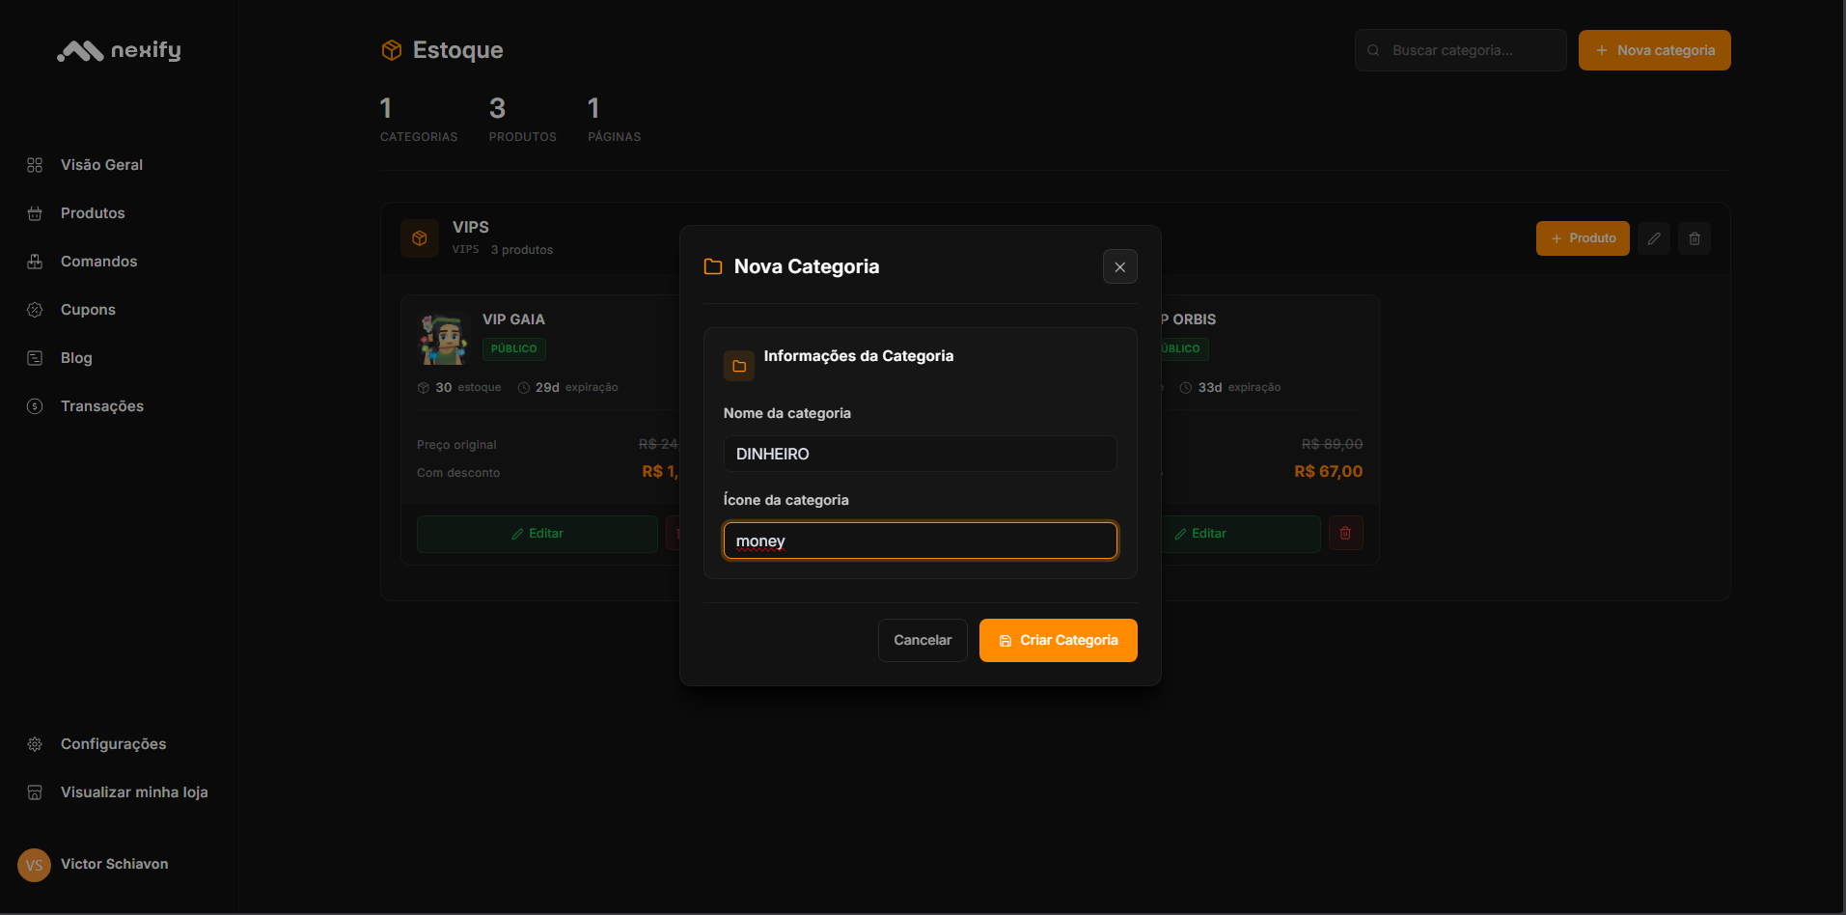Go to the Produtos section
The height and width of the screenshot is (915, 1846).
tap(93, 213)
